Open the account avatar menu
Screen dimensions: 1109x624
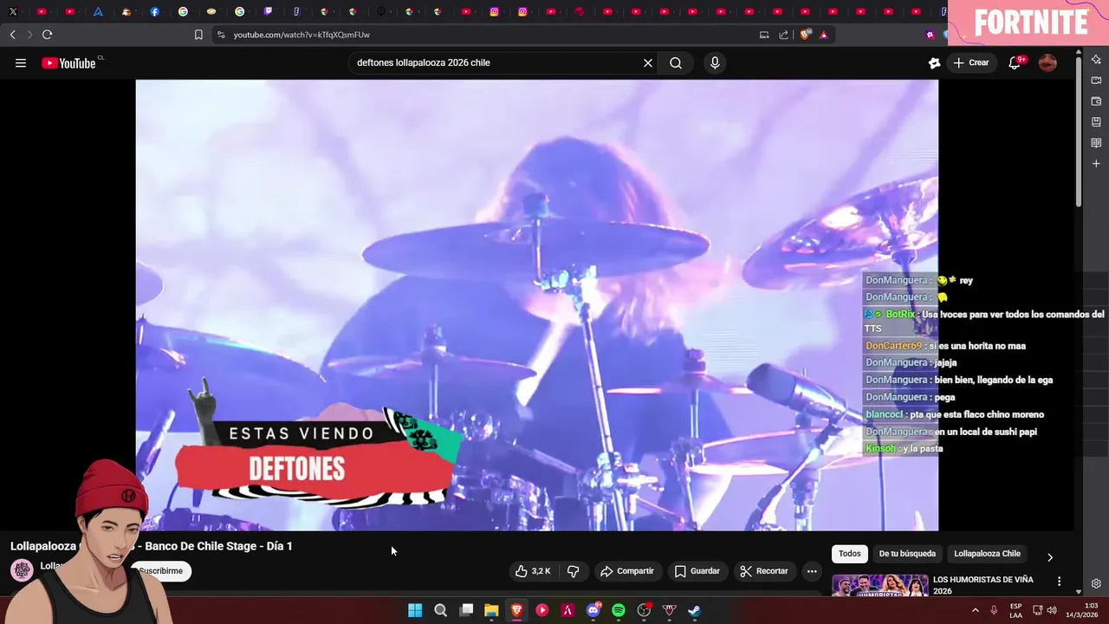(1047, 62)
